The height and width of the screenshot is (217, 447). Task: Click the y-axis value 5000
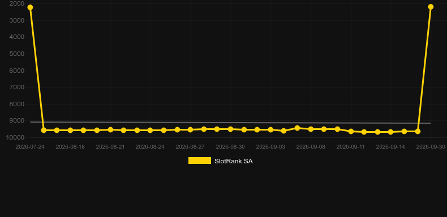[x=17, y=54]
